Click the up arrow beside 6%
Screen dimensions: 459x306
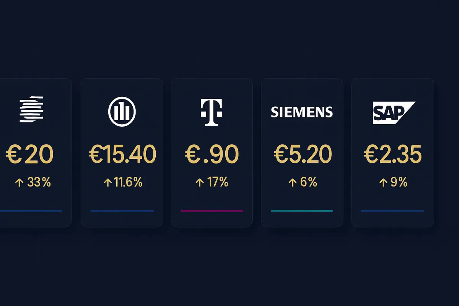point(293,183)
